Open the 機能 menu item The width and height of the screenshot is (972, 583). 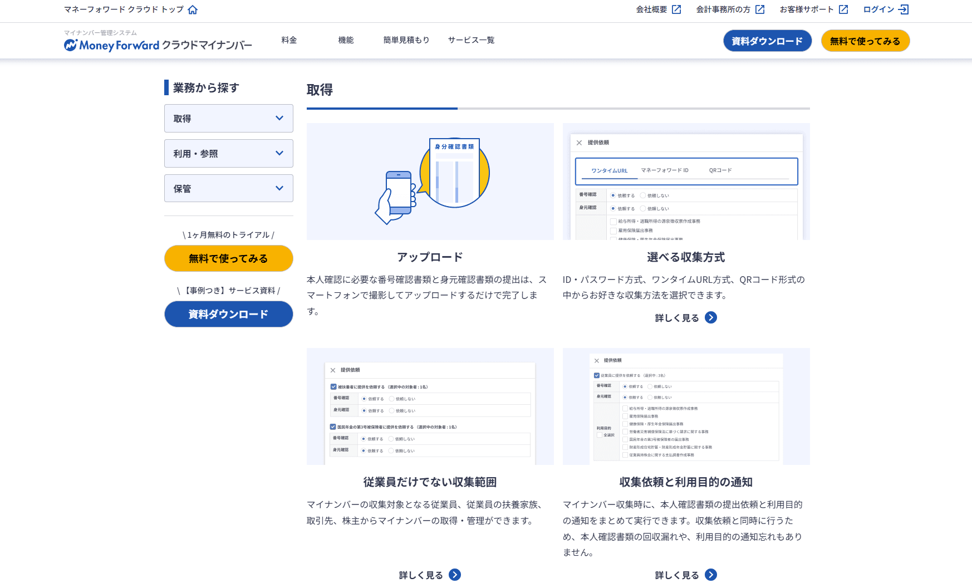[x=346, y=40]
